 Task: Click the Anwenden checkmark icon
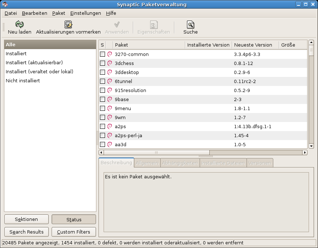point(117,25)
